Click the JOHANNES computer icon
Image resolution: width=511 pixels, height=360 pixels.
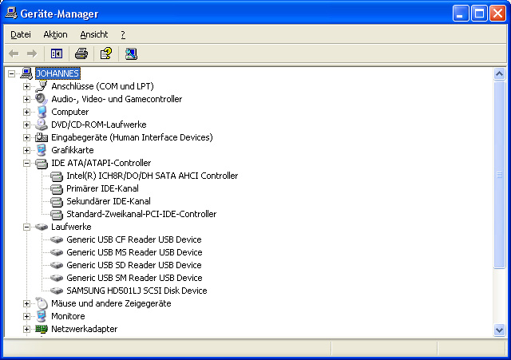click(x=26, y=73)
